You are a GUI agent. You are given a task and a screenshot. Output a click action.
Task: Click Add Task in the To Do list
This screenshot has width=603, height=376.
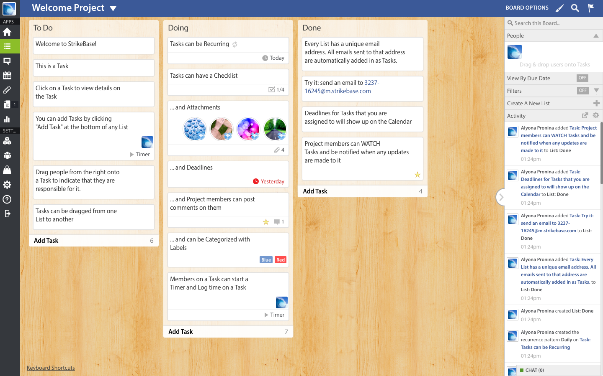[x=46, y=241]
